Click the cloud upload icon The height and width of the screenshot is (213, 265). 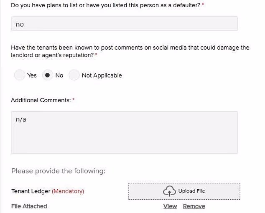[169, 191]
